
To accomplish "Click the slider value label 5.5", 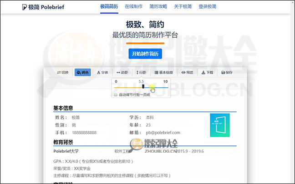I will (x=141, y=81).
